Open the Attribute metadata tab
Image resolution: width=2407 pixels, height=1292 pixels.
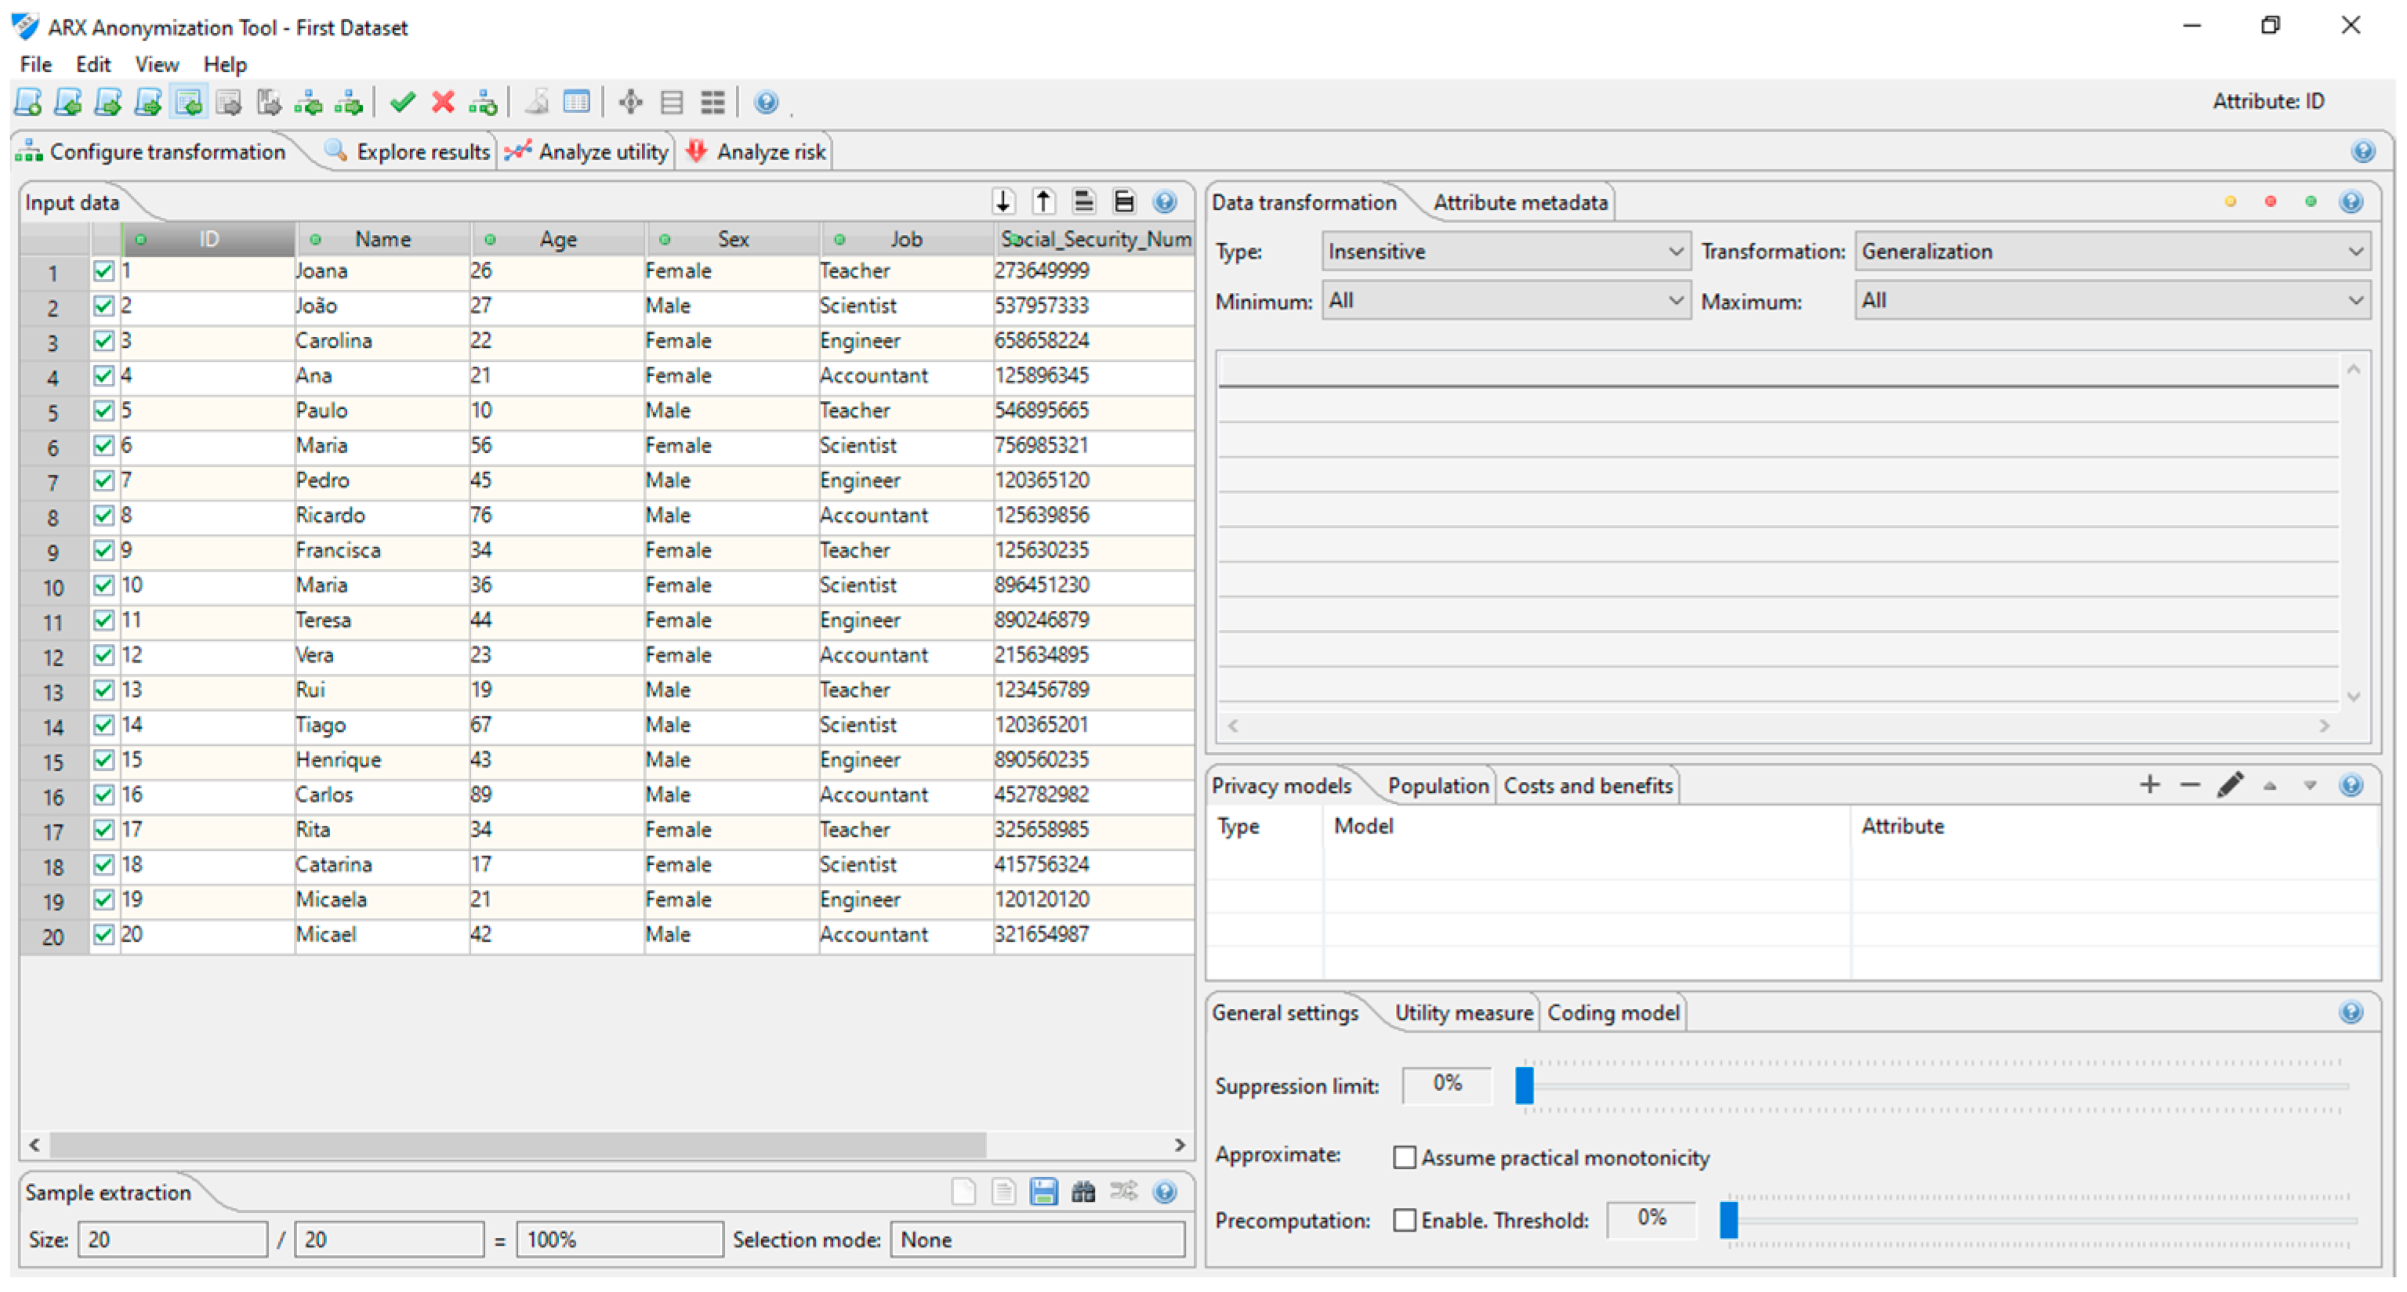click(x=1519, y=202)
